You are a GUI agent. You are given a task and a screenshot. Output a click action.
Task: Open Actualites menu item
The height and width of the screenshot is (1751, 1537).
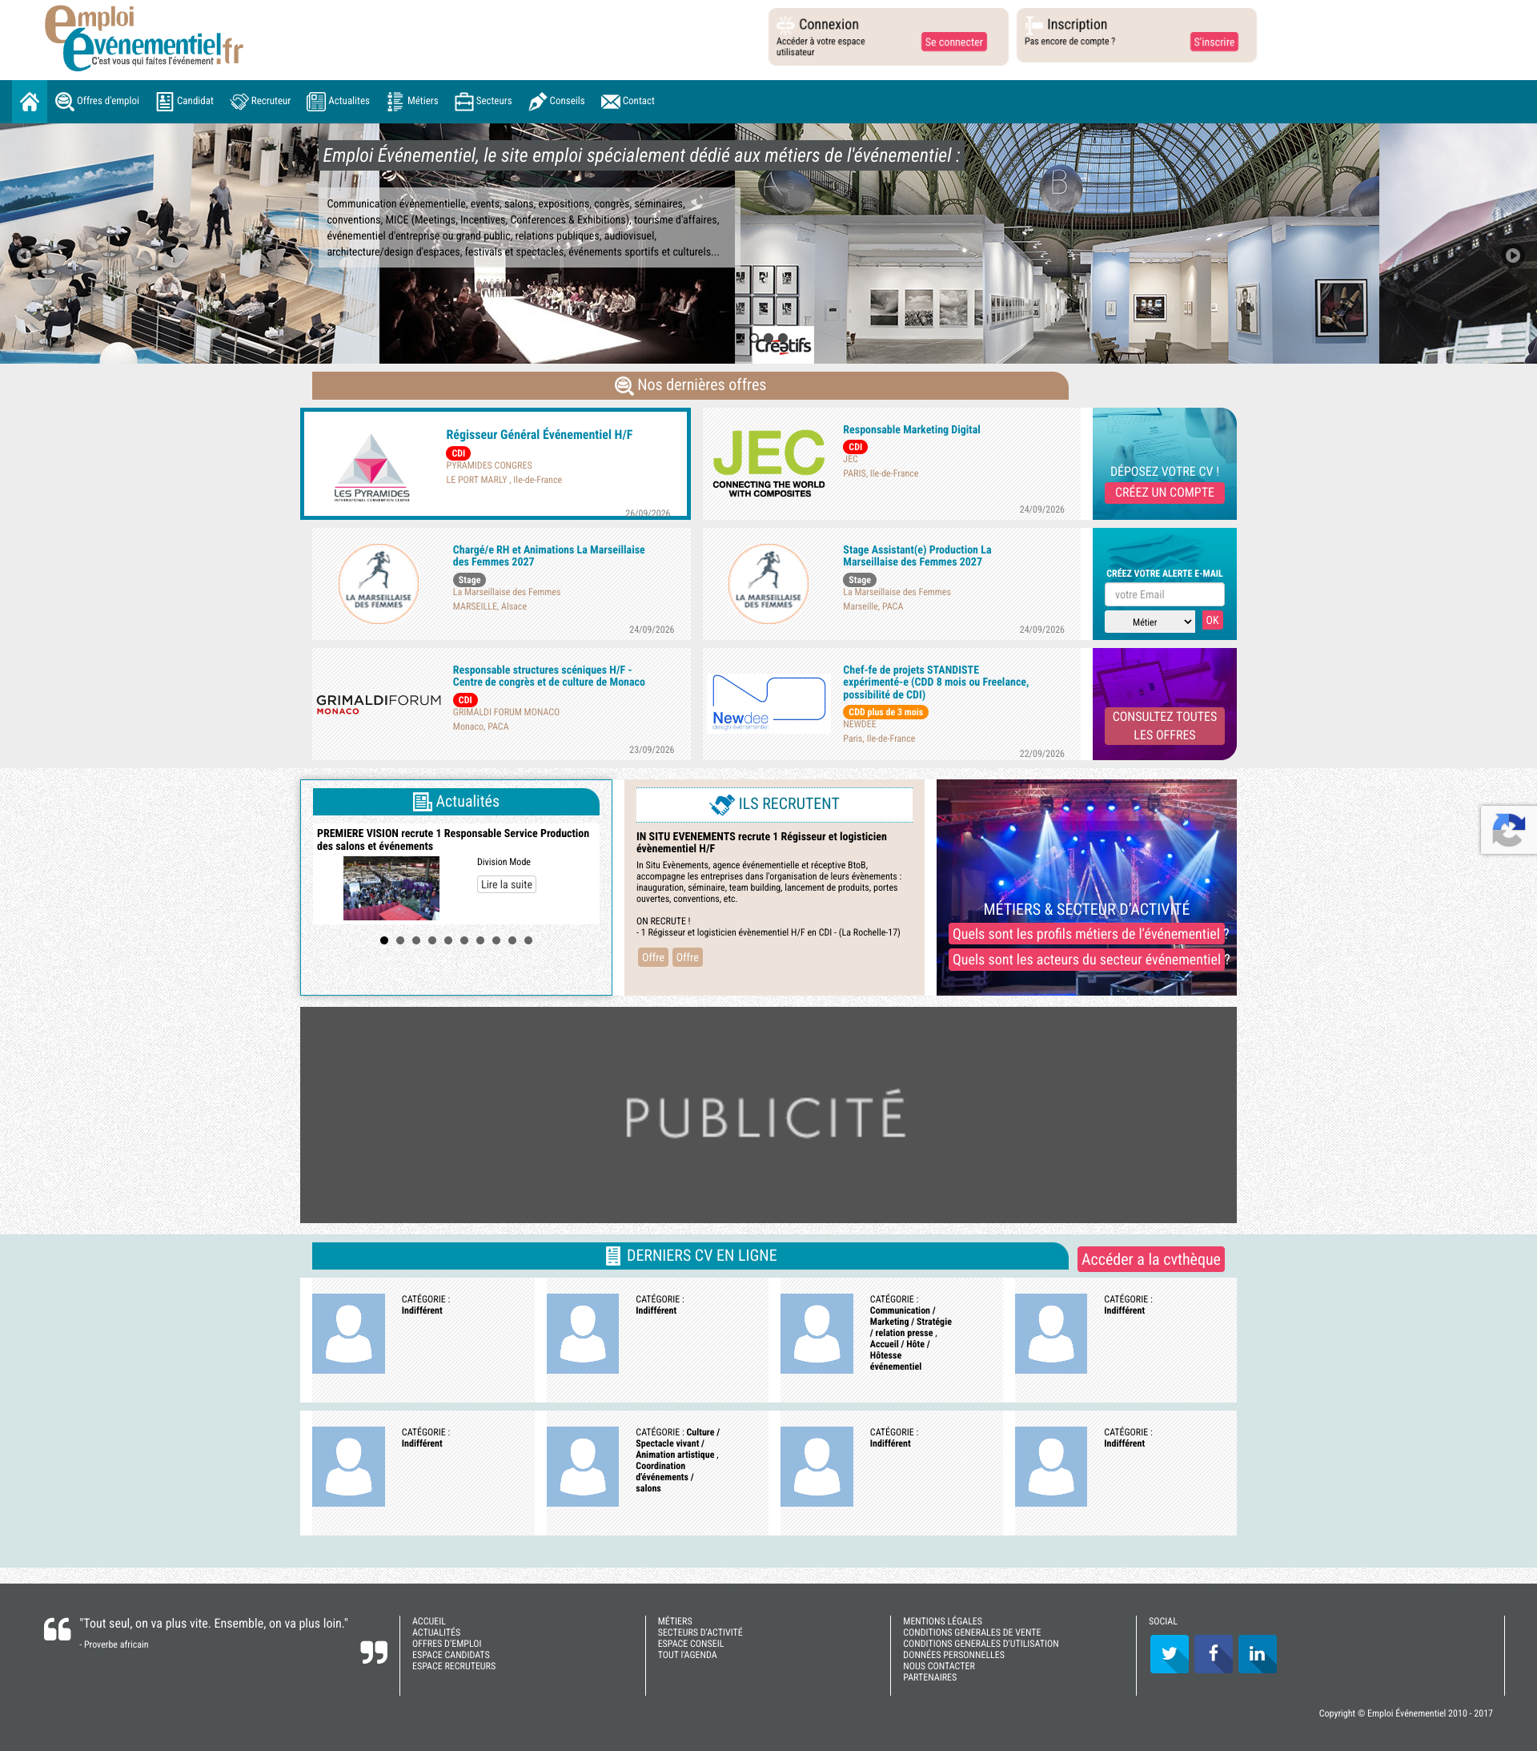[x=339, y=101]
